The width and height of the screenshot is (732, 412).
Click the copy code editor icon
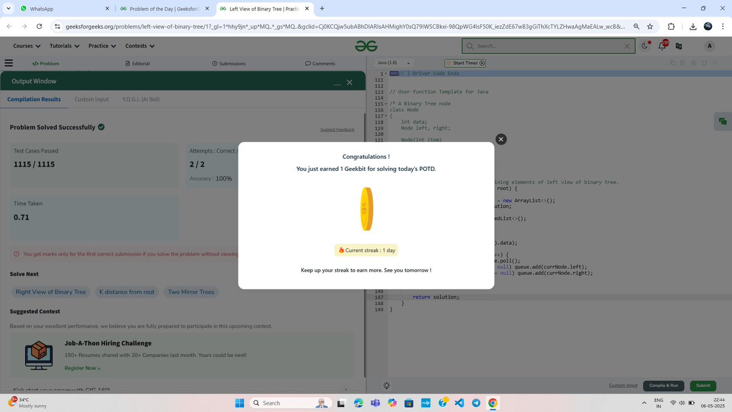[672, 63]
